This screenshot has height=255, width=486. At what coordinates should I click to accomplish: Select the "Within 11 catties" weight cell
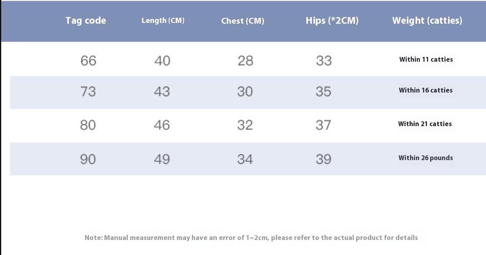426,59
